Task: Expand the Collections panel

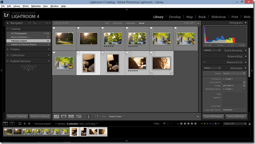Action: click(8, 55)
